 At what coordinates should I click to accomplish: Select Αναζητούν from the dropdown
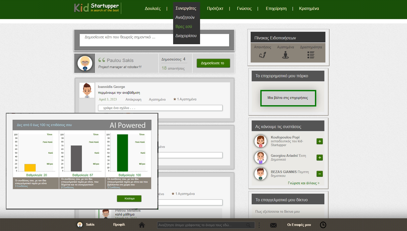[185, 18]
